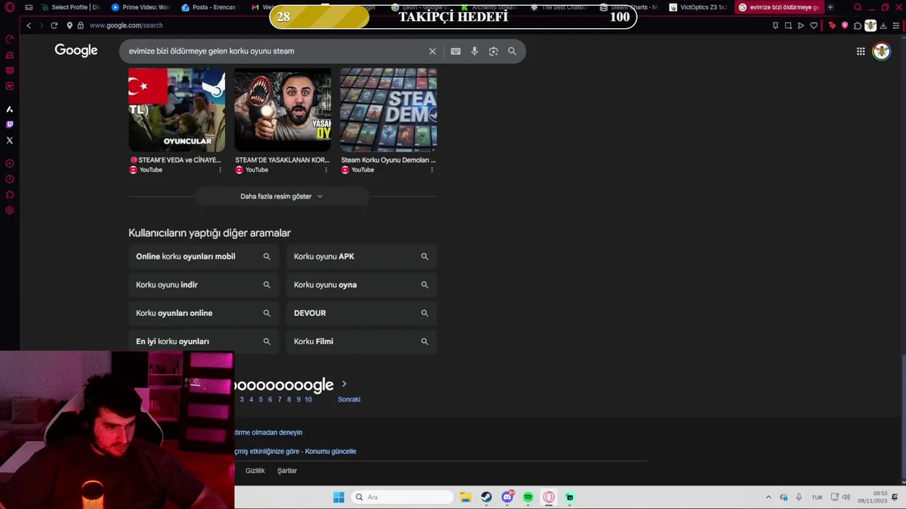Viewport: 906px width, 509px height.
Task: Open the Opera menu logo
Action: (x=9, y=7)
